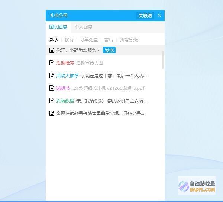The image size is (223, 202).
Task: Close the 礼恰公司 panel
Action: point(159,16)
